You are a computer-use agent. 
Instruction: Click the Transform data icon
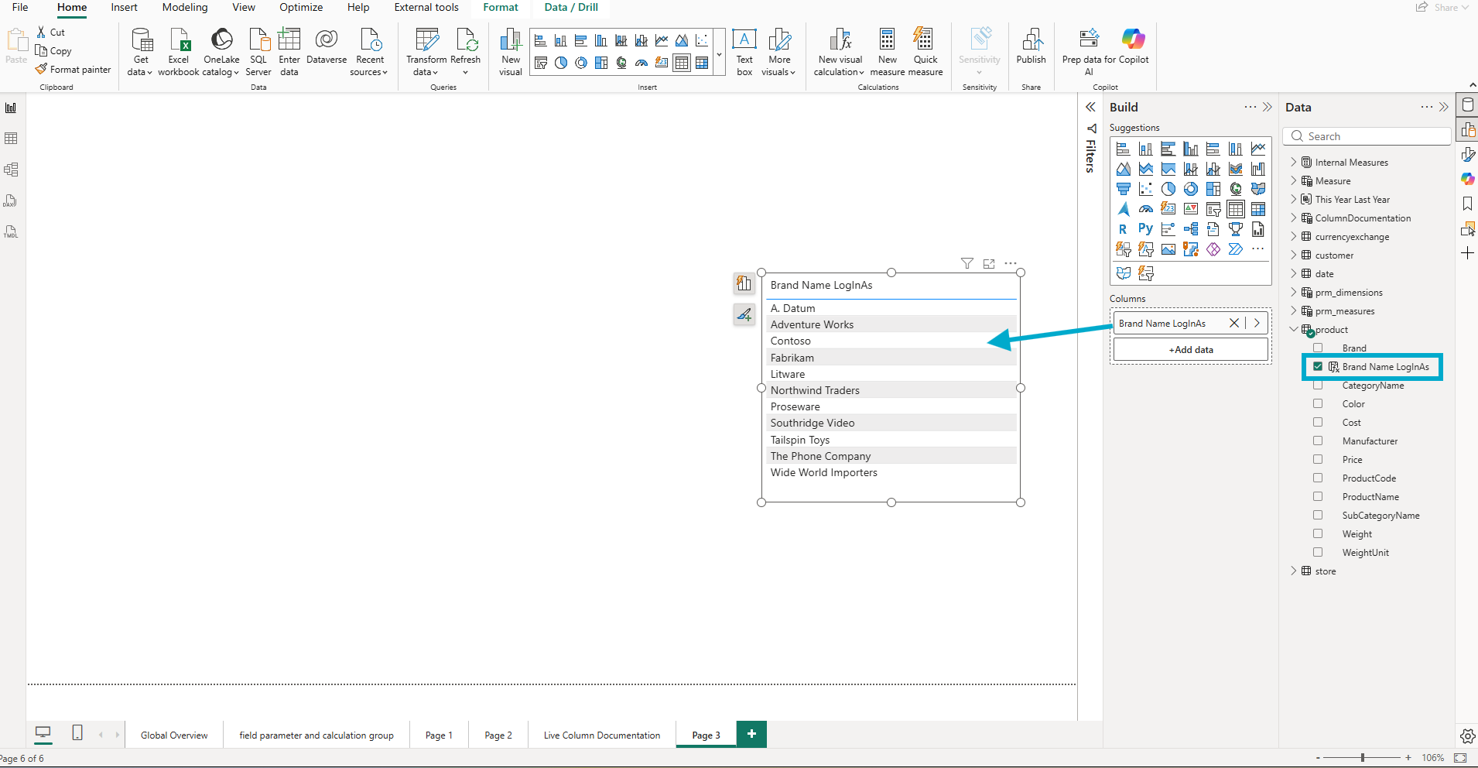426,51
